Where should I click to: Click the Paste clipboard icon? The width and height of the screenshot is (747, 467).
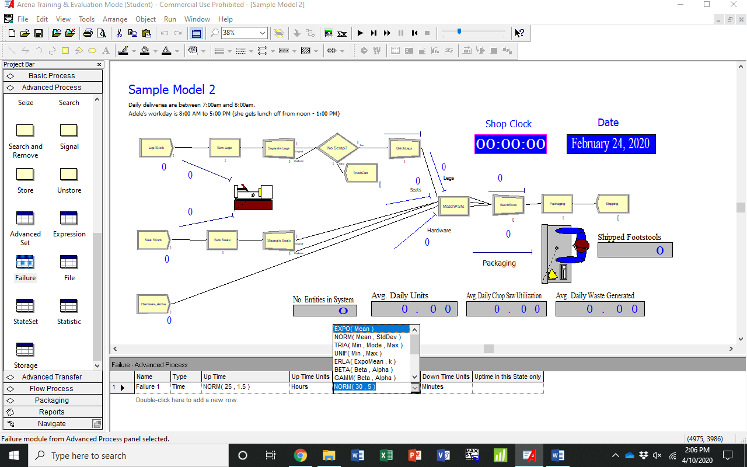146,33
